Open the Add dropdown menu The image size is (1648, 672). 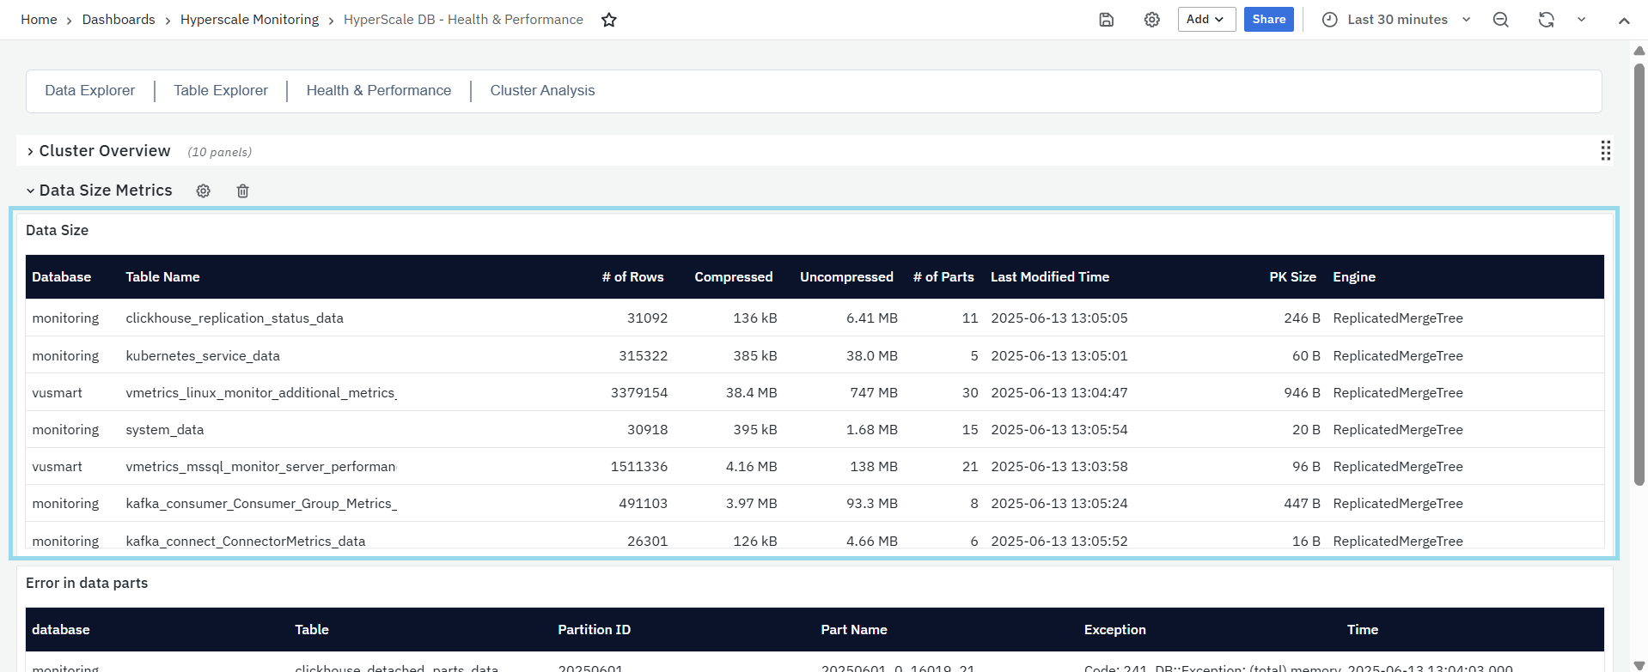tap(1205, 20)
